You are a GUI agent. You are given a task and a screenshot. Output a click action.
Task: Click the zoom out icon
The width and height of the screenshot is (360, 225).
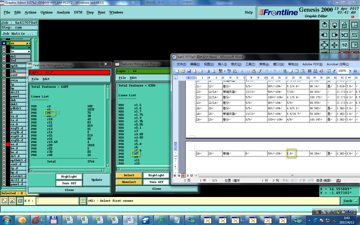click(334, 45)
